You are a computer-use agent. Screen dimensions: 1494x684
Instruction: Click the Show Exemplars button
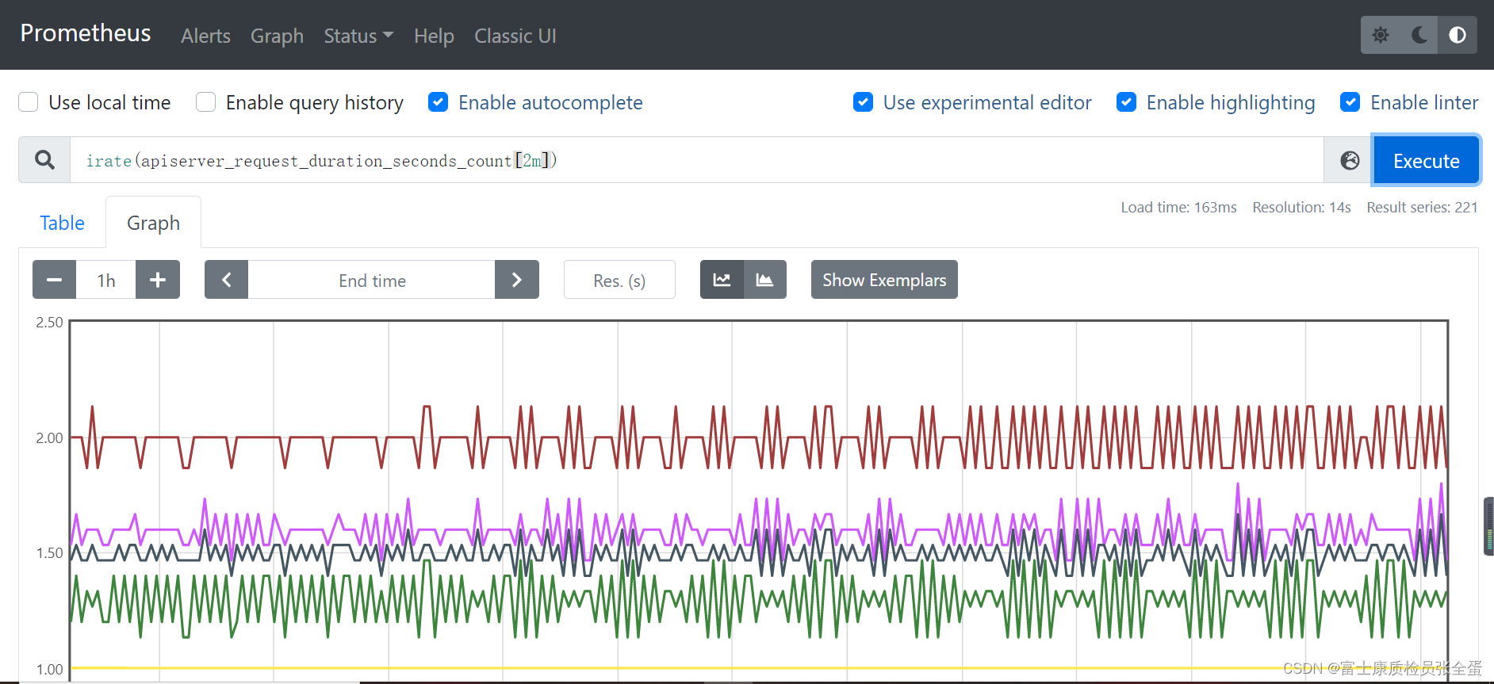tap(884, 280)
